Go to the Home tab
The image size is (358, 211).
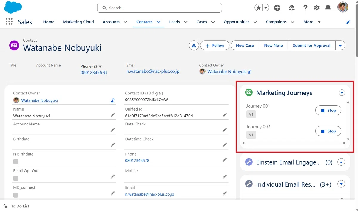pos(49,22)
